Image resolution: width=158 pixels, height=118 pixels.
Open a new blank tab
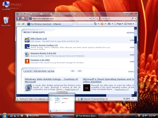[x=75, y=24]
